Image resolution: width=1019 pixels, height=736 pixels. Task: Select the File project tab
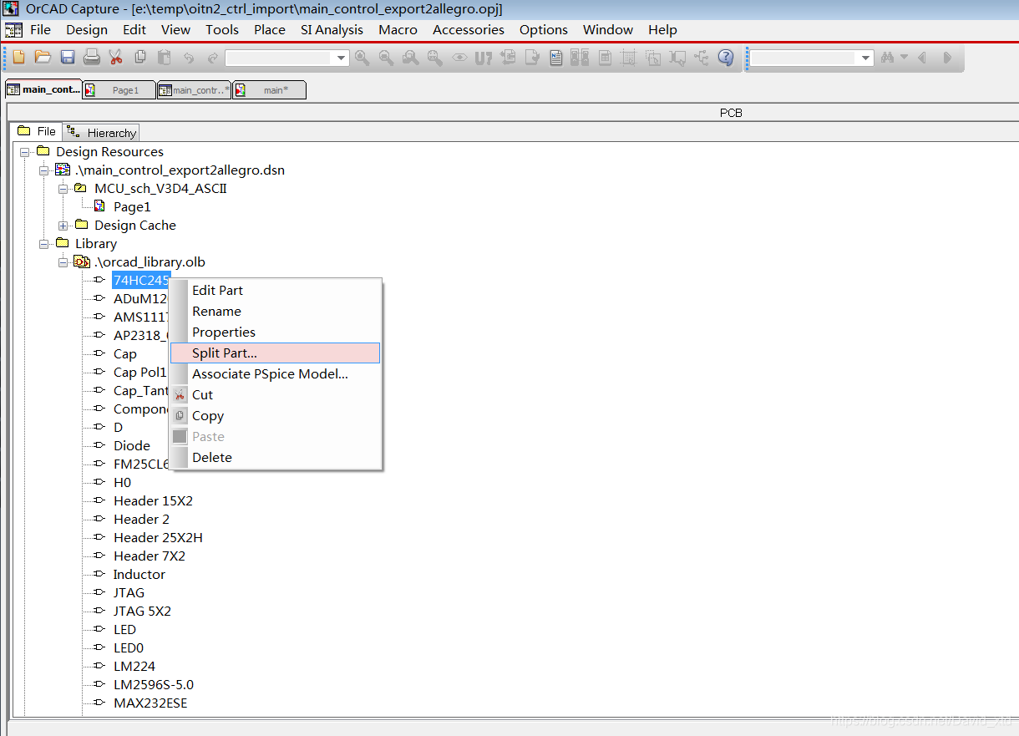(x=37, y=131)
